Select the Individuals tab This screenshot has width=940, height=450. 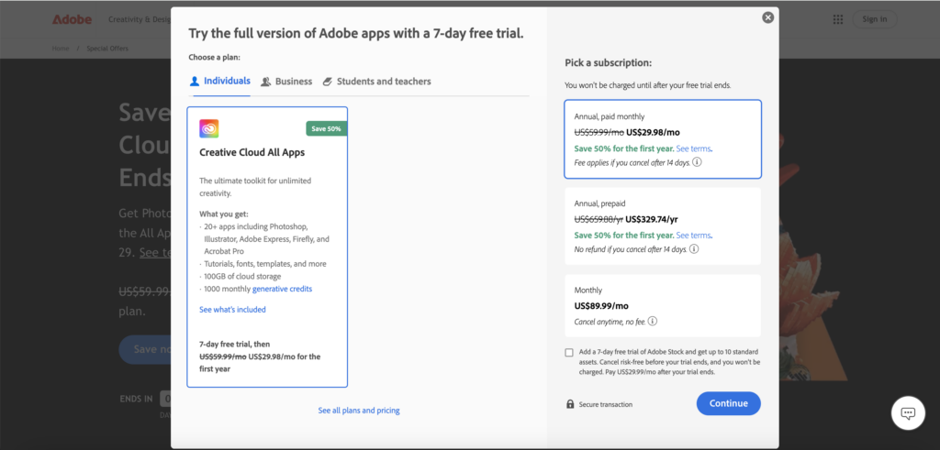click(x=220, y=81)
